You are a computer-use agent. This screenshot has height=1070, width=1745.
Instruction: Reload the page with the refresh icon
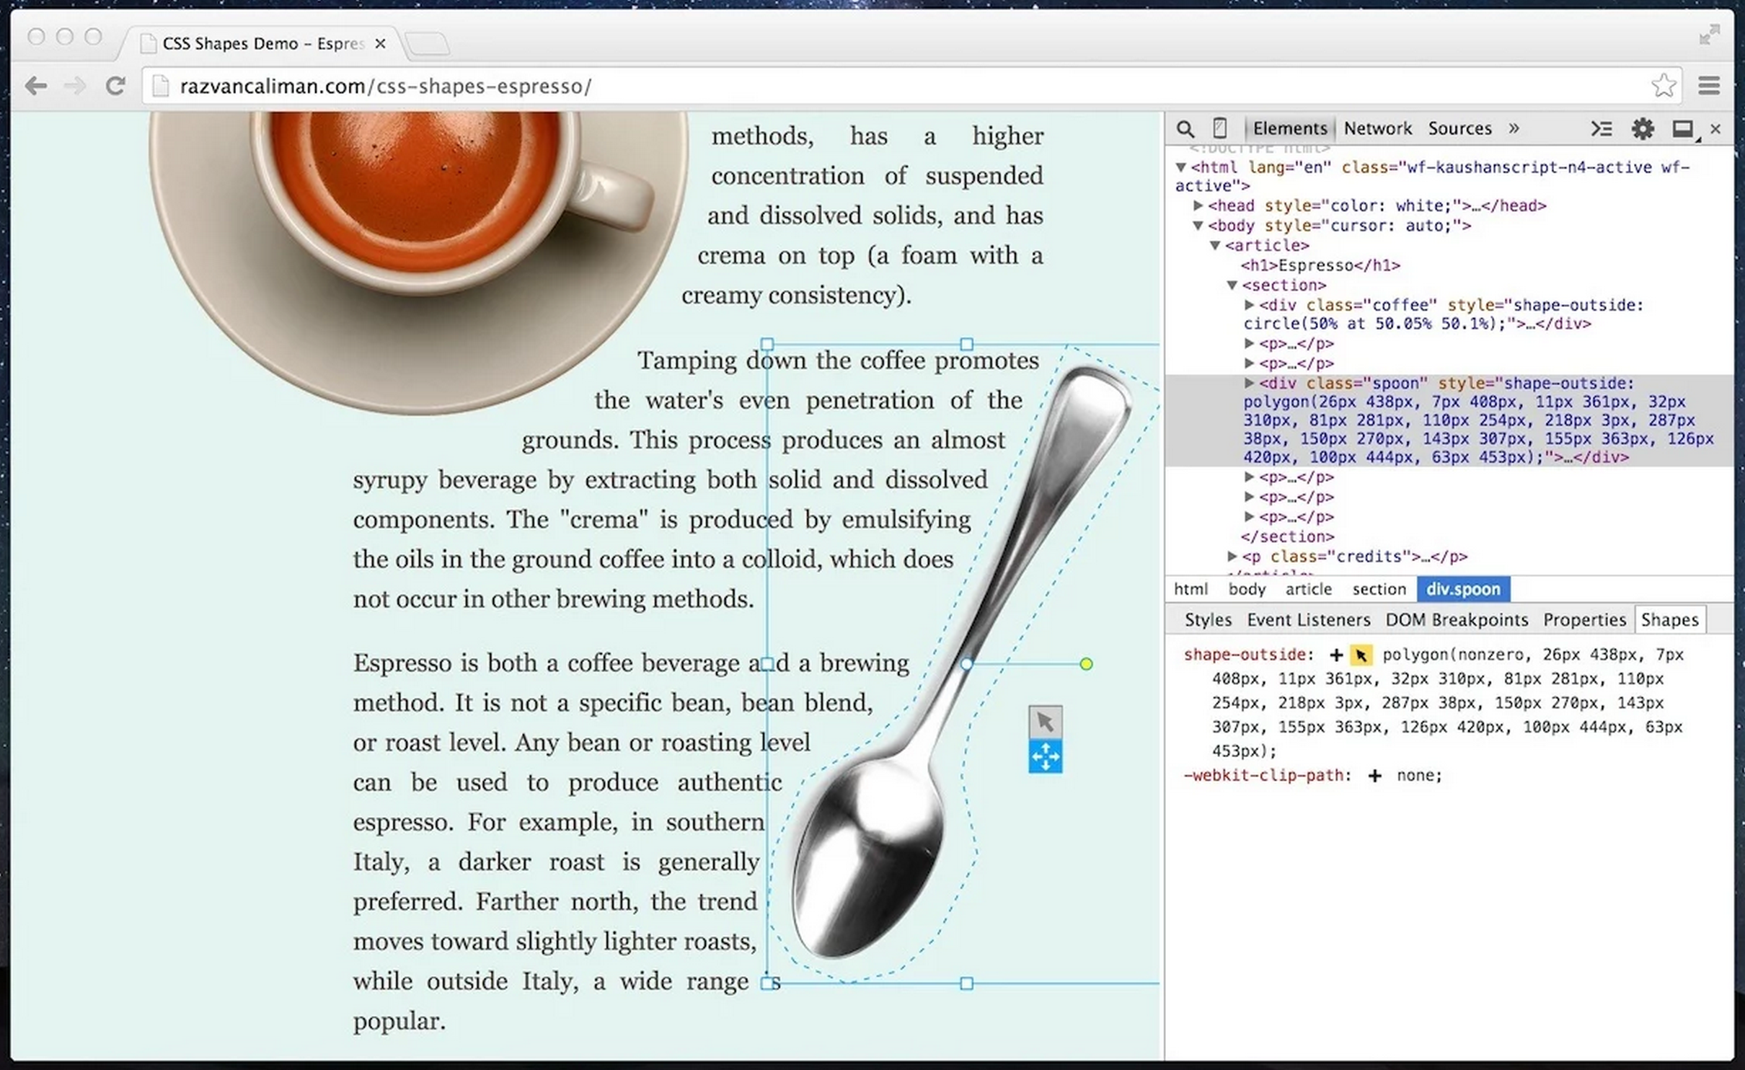(115, 87)
